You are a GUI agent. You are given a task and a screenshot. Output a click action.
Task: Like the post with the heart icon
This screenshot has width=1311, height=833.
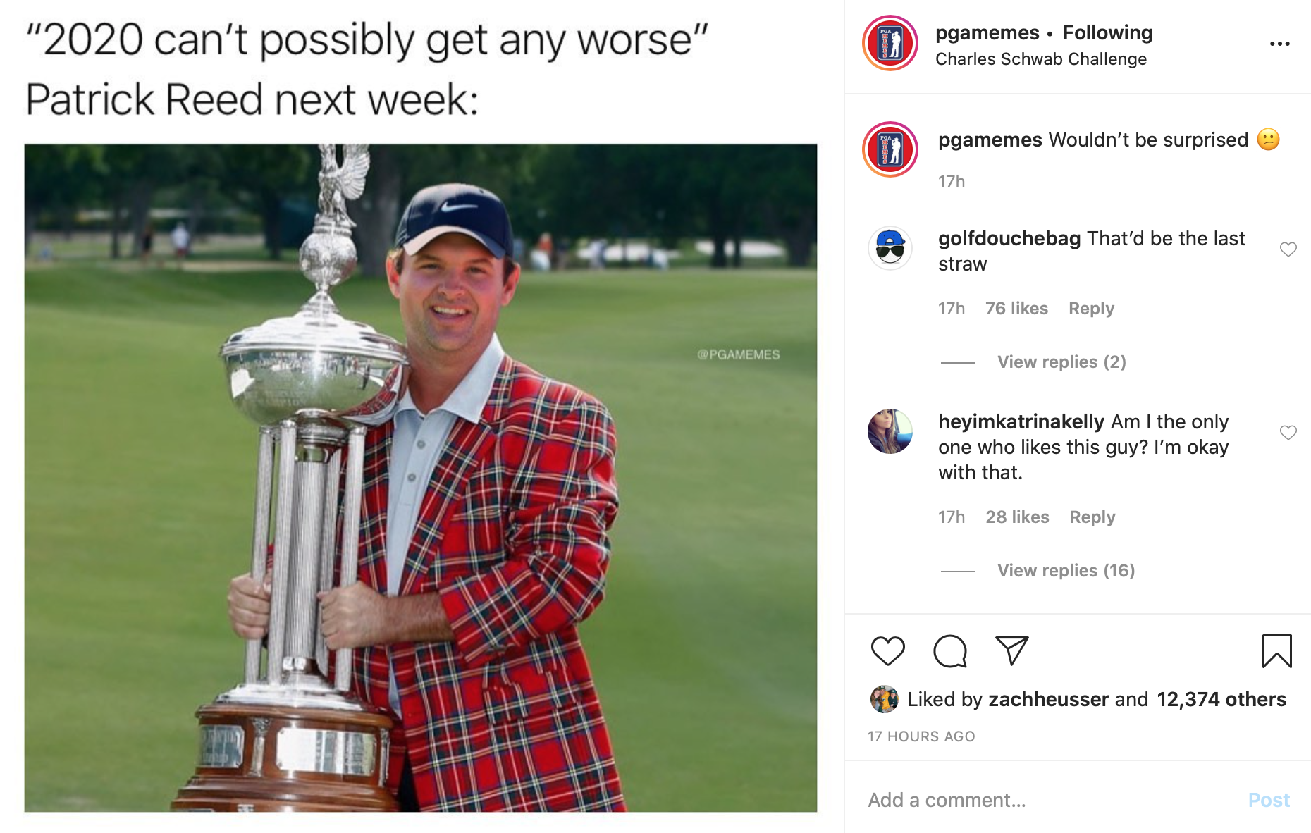tap(887, 650)
